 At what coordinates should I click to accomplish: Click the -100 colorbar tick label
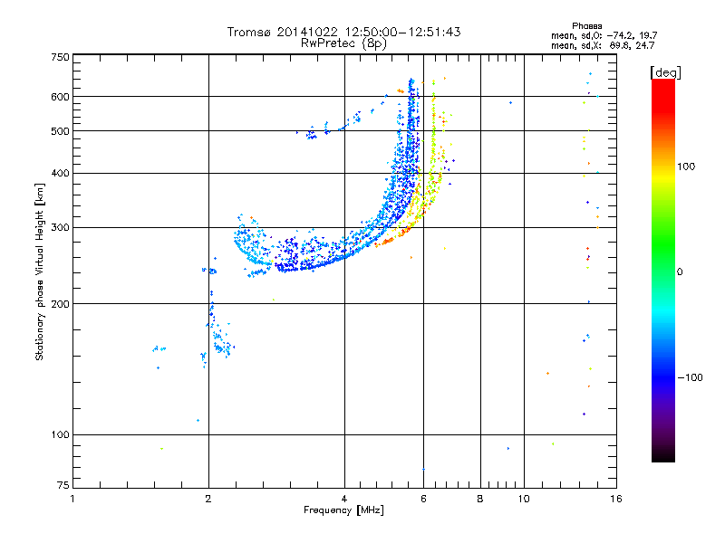[x=691, y=376]
